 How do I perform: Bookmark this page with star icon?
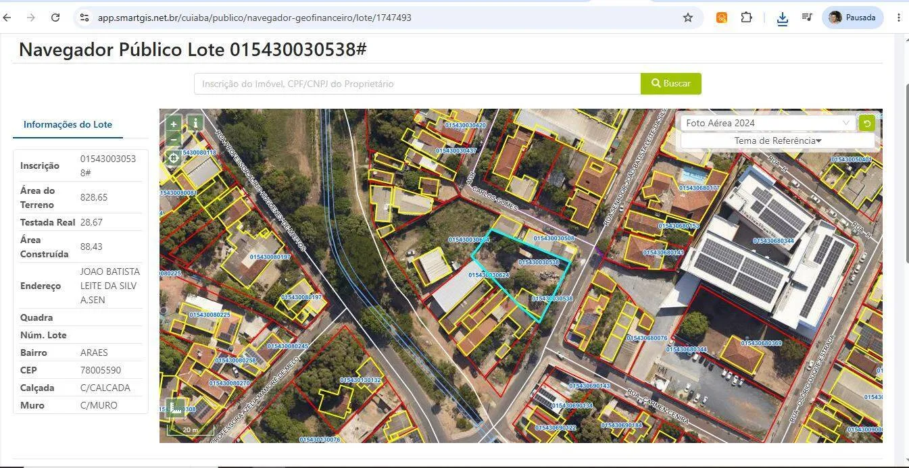(x=688, y=18)
